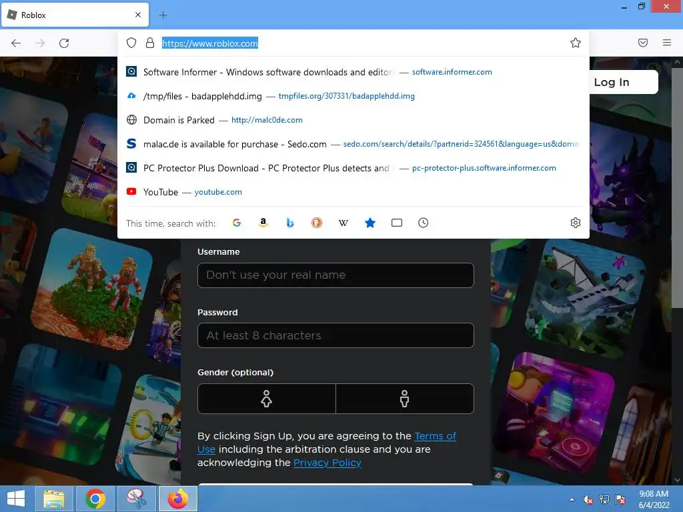This screenshot has height=512, width=683.
Task: Click the padlock site security icon
Action: [x=150, y=43]
